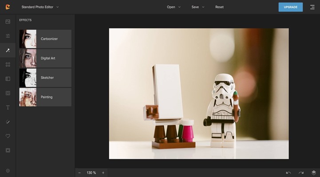
Task: Zoom in with the plus button
Action: coord(103,173)
